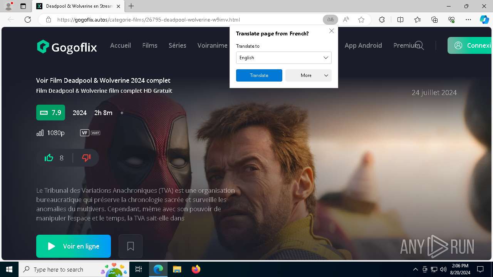Open the taskbar clock and date
Screen dimensions: 493x277
[x=459, y=269]
